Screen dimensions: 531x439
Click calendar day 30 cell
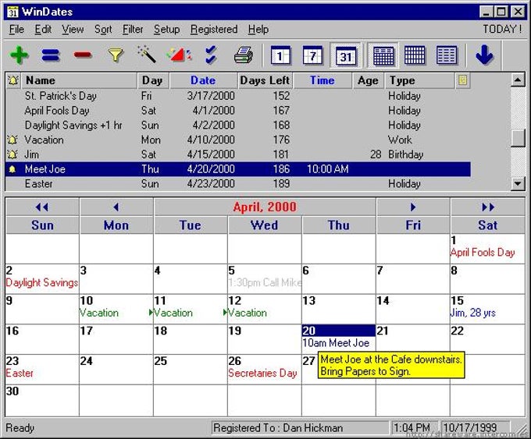coord(42,400)
